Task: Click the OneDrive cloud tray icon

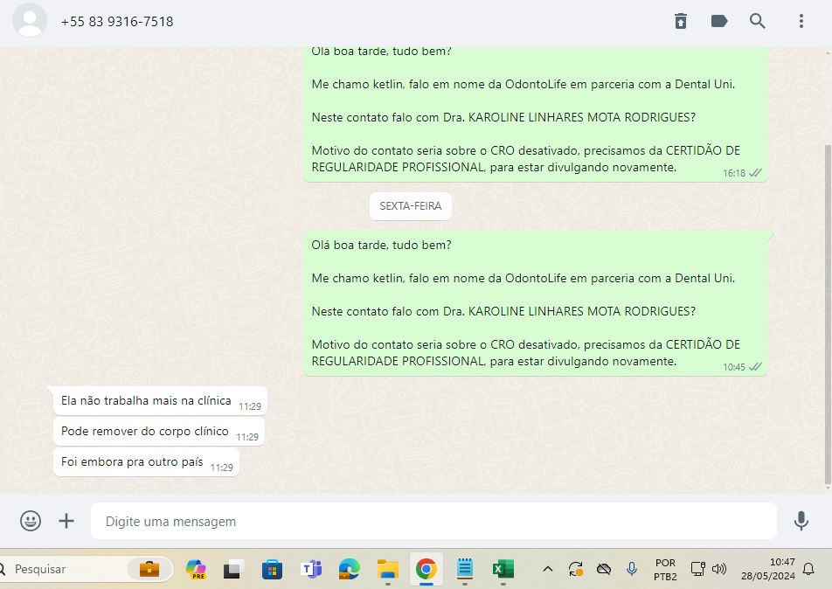Action: click(x=604, y=570)
